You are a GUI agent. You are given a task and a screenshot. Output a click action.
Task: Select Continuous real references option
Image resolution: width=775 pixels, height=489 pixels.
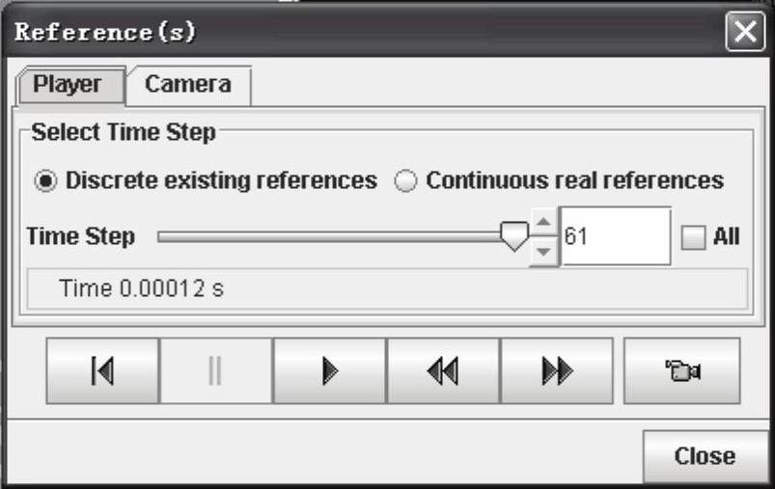pos(406,181)
